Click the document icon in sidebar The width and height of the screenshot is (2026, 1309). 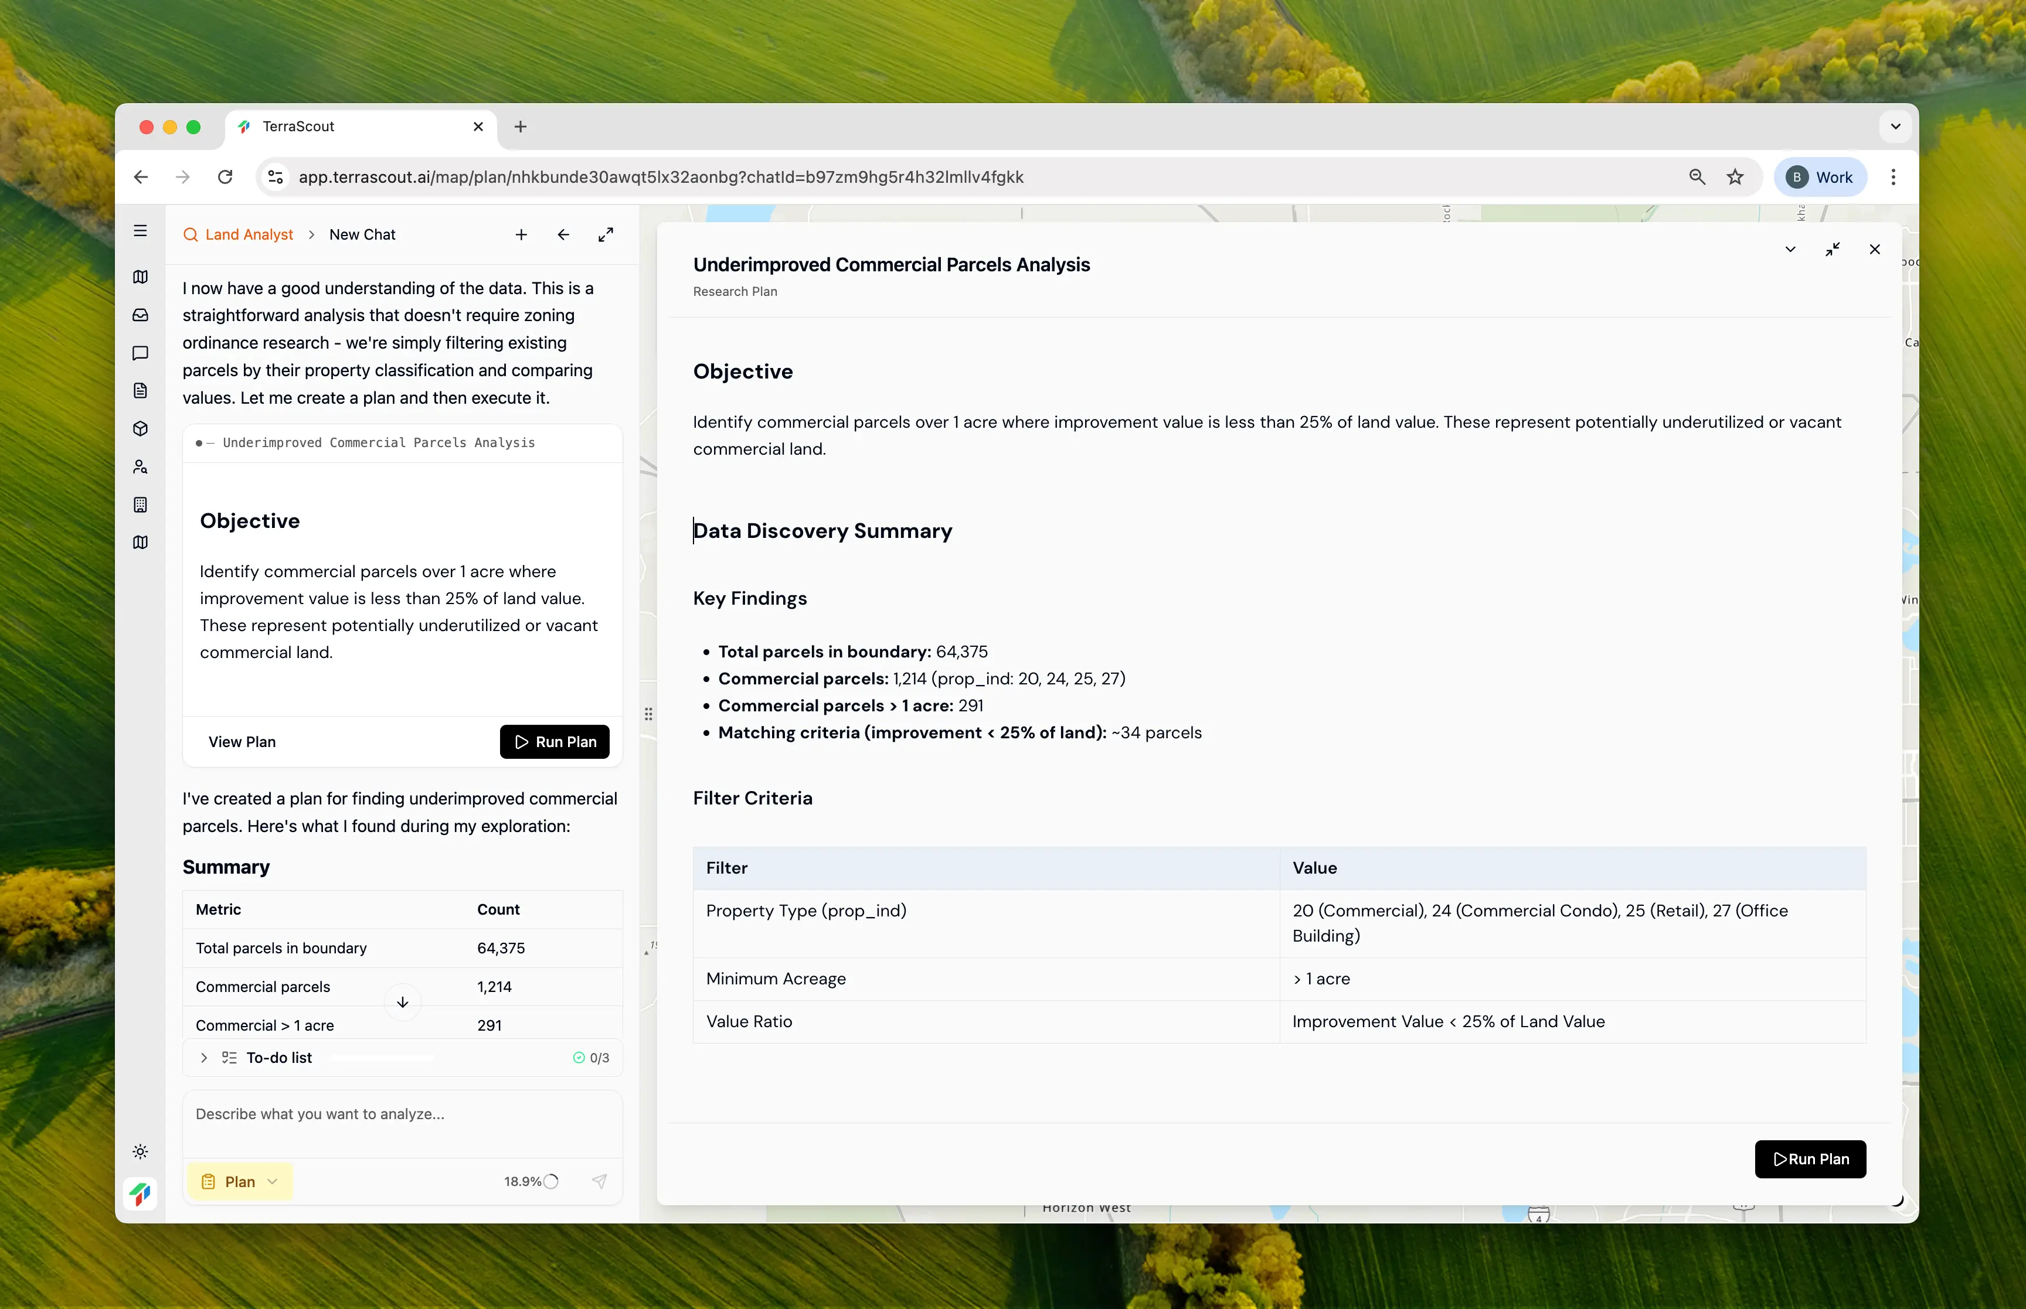click(140, 391)
